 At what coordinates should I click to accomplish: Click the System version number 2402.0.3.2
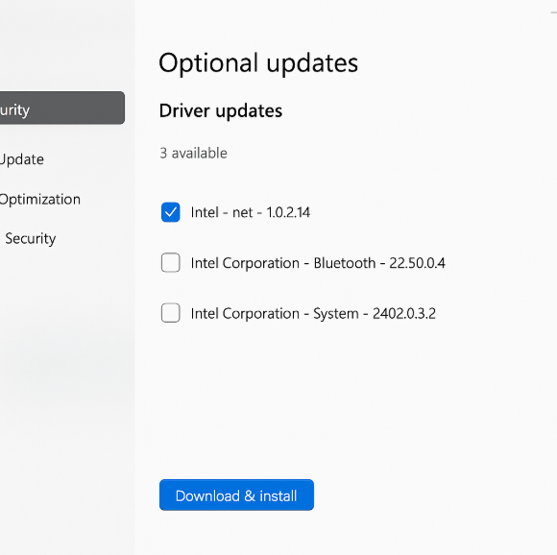click(404, 314)
